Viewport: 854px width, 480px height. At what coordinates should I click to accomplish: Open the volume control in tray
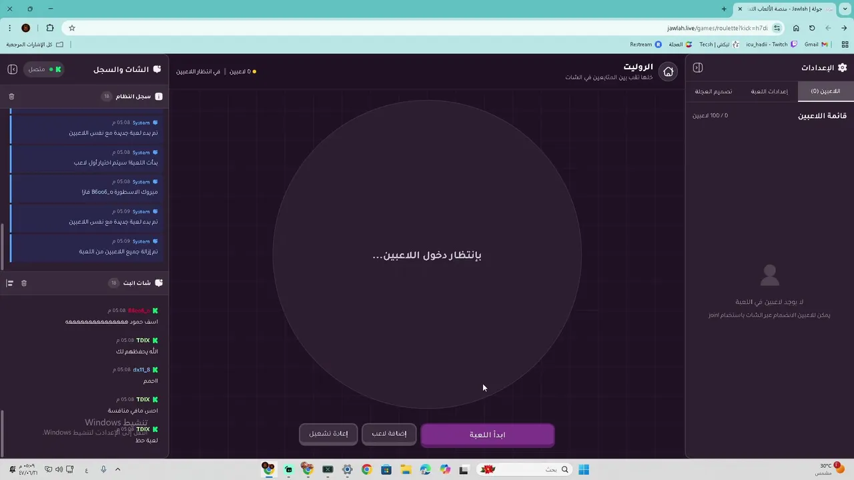coord(59,469)
